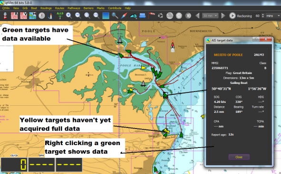Click the recycle arrows toolbar icon

[x=161, y=16]
